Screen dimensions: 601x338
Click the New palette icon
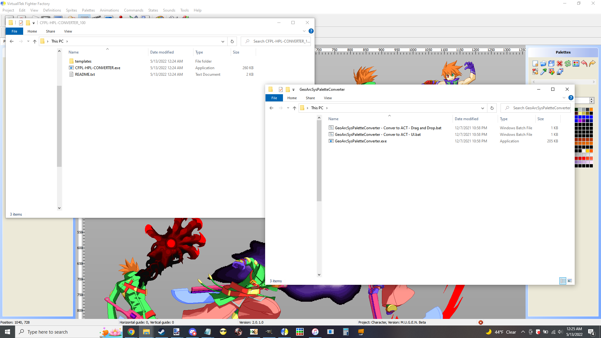[x=535, y=64]
